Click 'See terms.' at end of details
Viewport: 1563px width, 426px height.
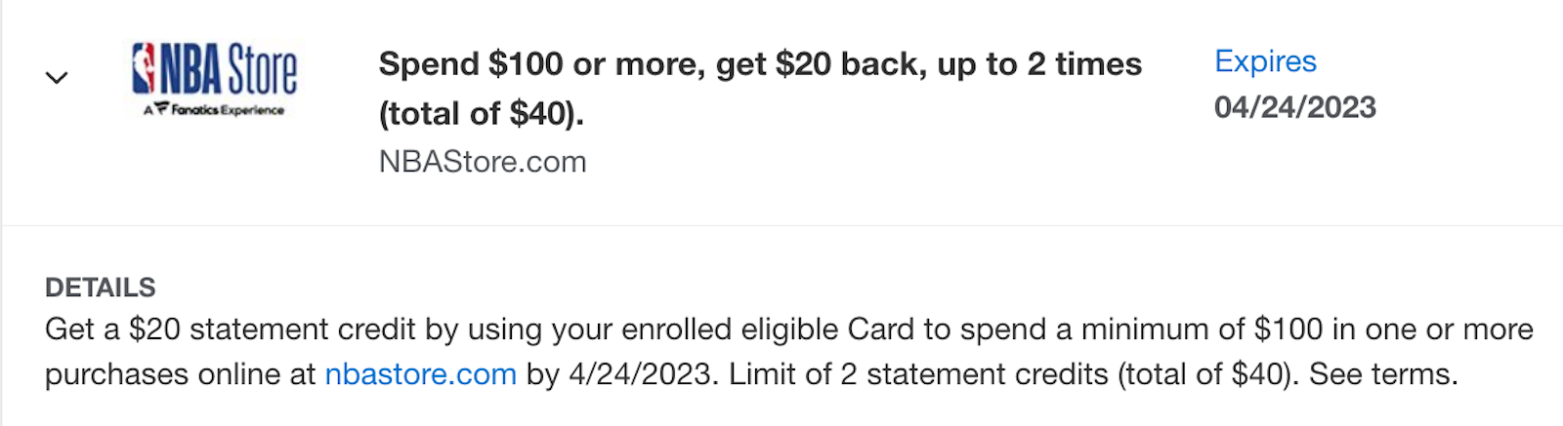coord(1383,374)
